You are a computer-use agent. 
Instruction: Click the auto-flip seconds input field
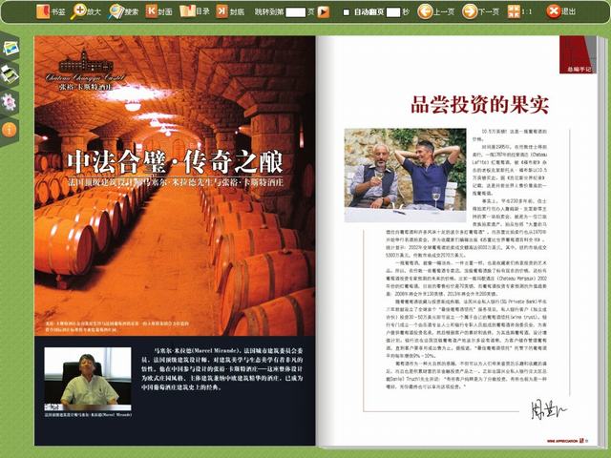tap(393, 12)
